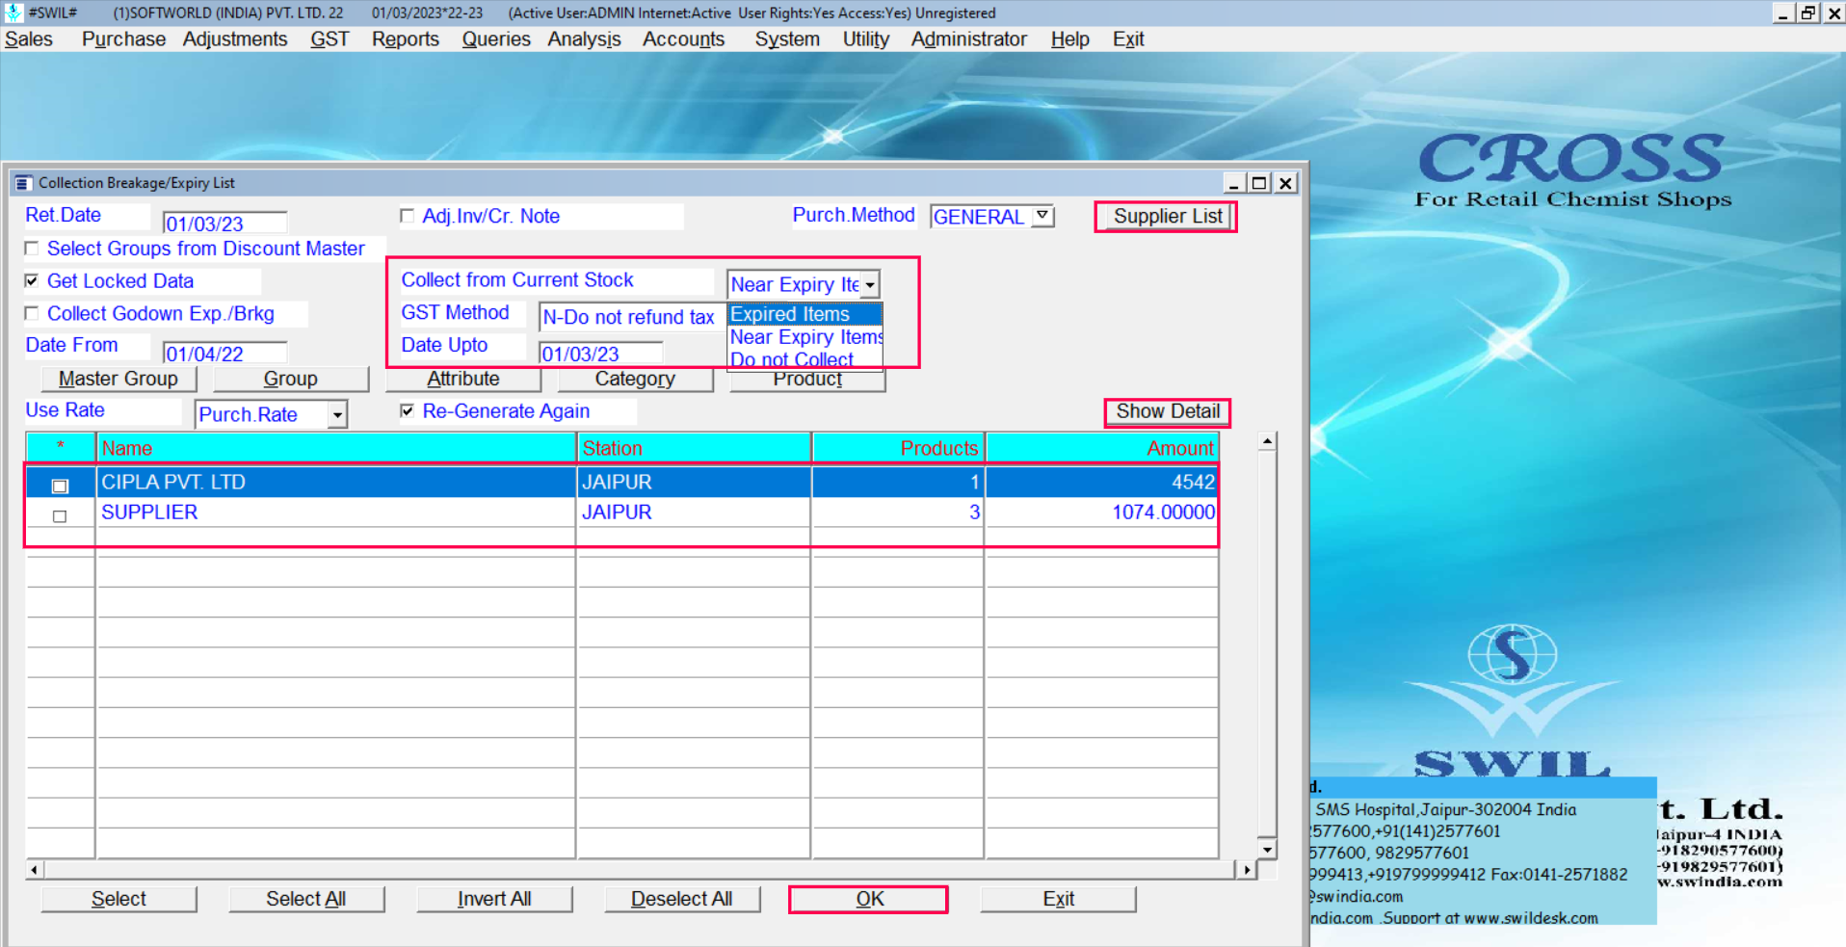
Task: Open the Accounts menu
Action: click(x=683, y=39)
